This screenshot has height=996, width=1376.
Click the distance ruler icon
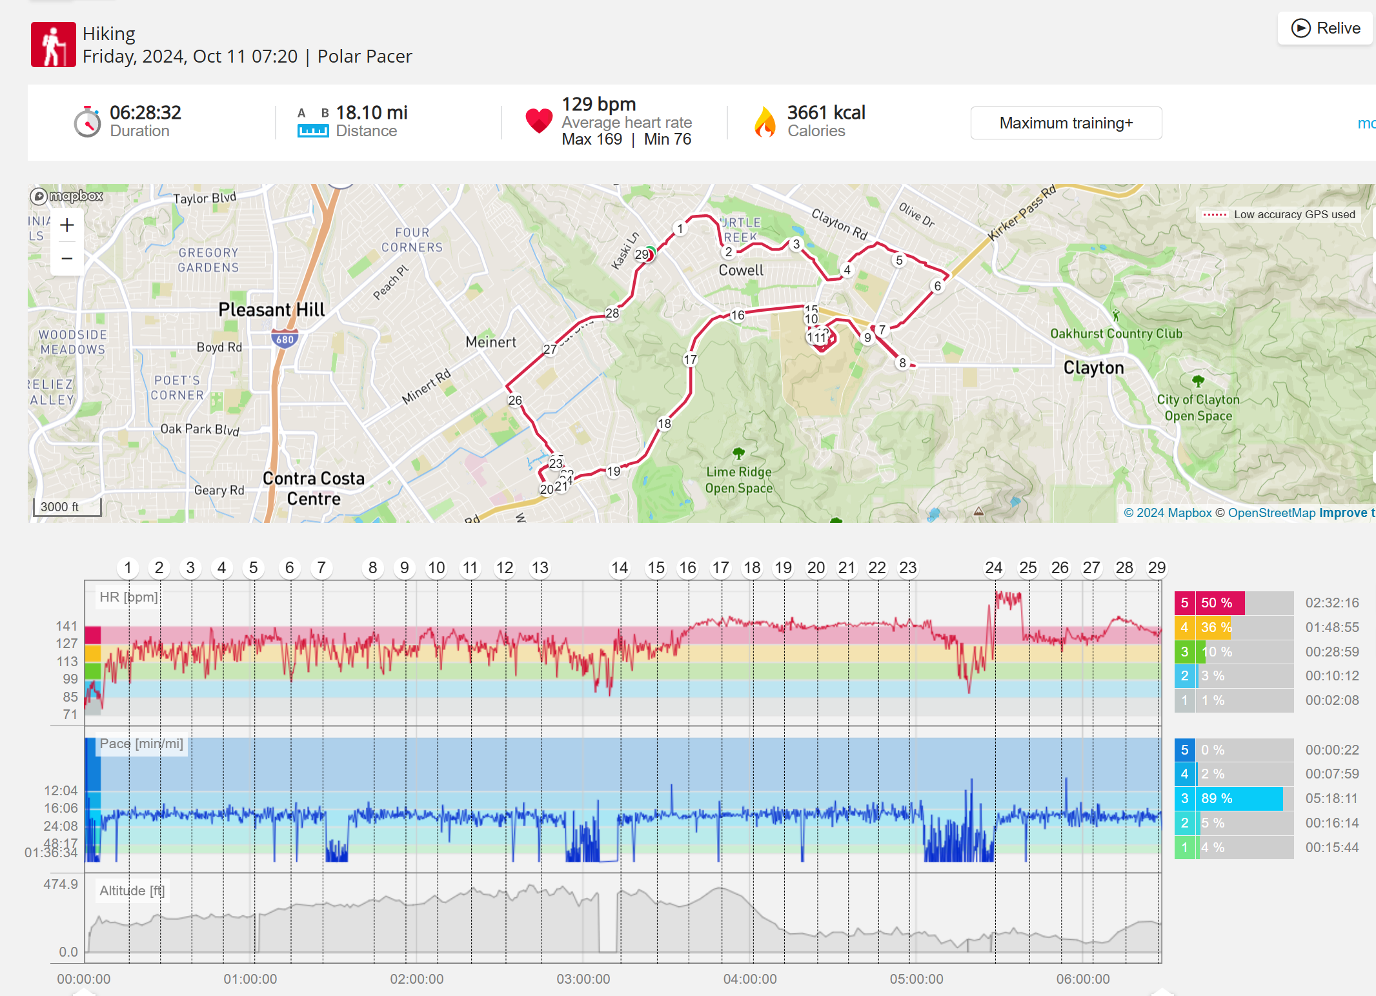[313, 131]
